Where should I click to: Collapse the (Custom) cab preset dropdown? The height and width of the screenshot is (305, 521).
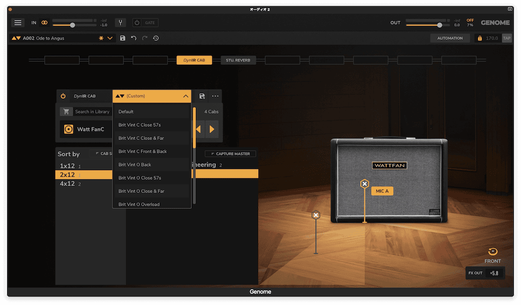pyautogui.click(x=186, y=96)
